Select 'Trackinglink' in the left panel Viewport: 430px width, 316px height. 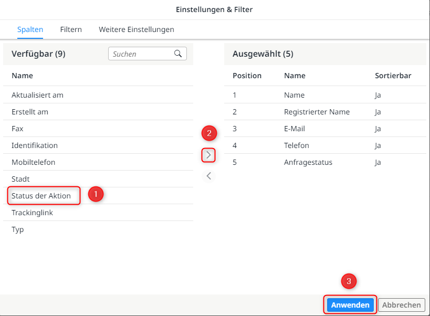coord(32,212)
